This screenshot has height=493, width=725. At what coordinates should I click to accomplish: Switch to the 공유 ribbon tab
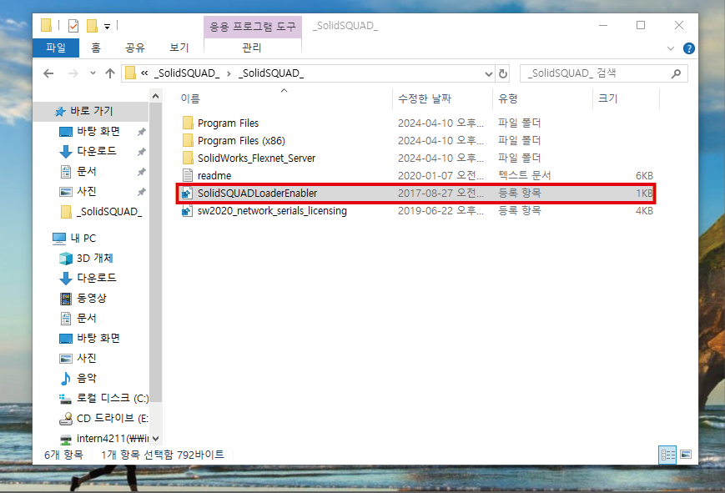(135, 48)
